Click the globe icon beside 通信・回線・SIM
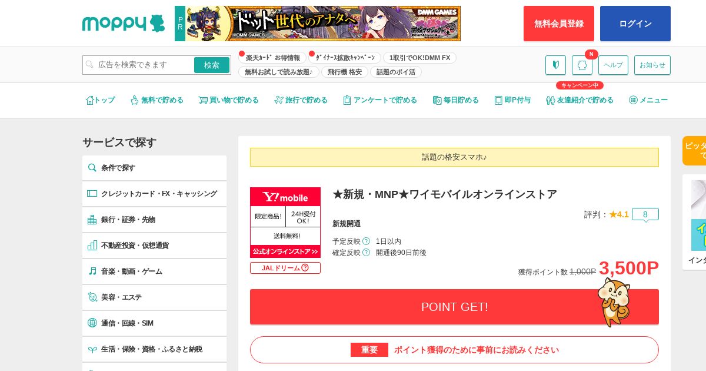The width and height of the screenshot is (706, 371). pos(92,323)
